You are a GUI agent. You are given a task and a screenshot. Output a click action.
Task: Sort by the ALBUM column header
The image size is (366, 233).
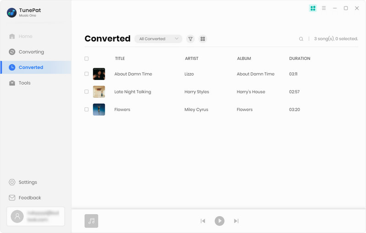(x=244, y=58)
